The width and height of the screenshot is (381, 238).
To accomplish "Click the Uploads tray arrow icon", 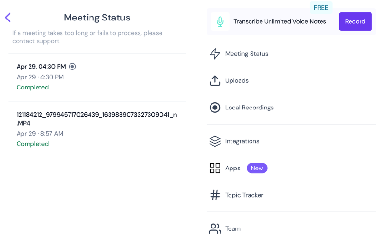I will tap(215, 81).
